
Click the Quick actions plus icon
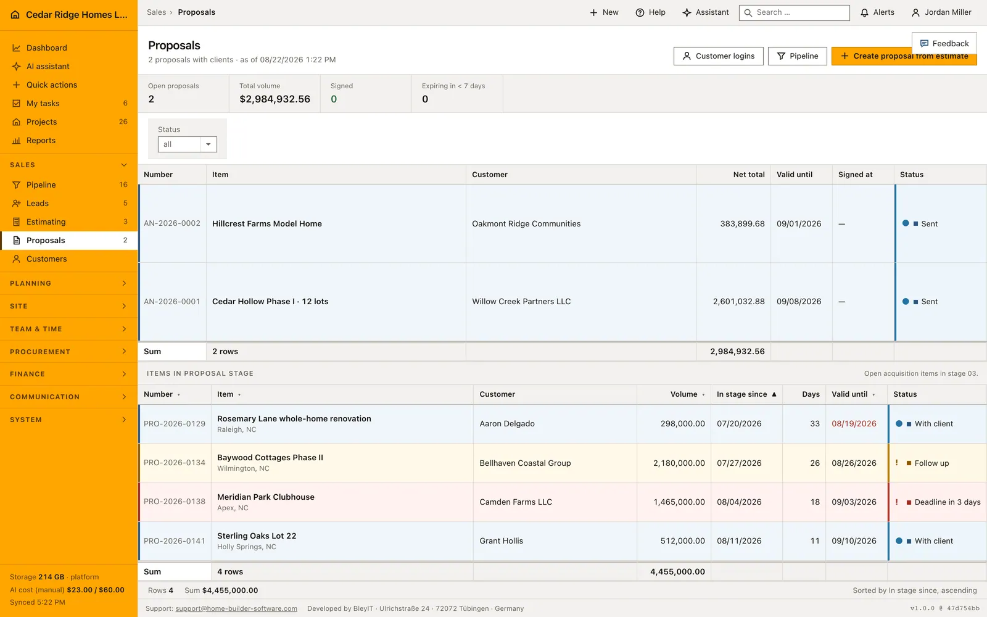coord(17,85)
